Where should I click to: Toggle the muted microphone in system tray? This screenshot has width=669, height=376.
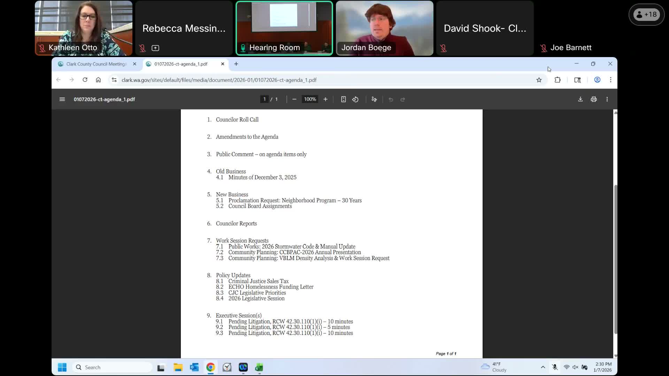click(555, 367)
